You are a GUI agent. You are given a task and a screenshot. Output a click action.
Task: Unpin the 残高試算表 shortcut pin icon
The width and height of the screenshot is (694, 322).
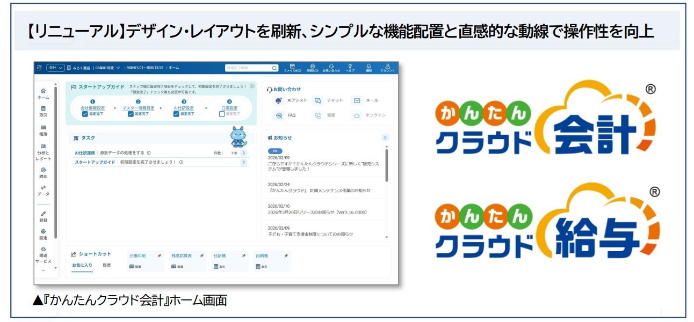tap(201, 256)
